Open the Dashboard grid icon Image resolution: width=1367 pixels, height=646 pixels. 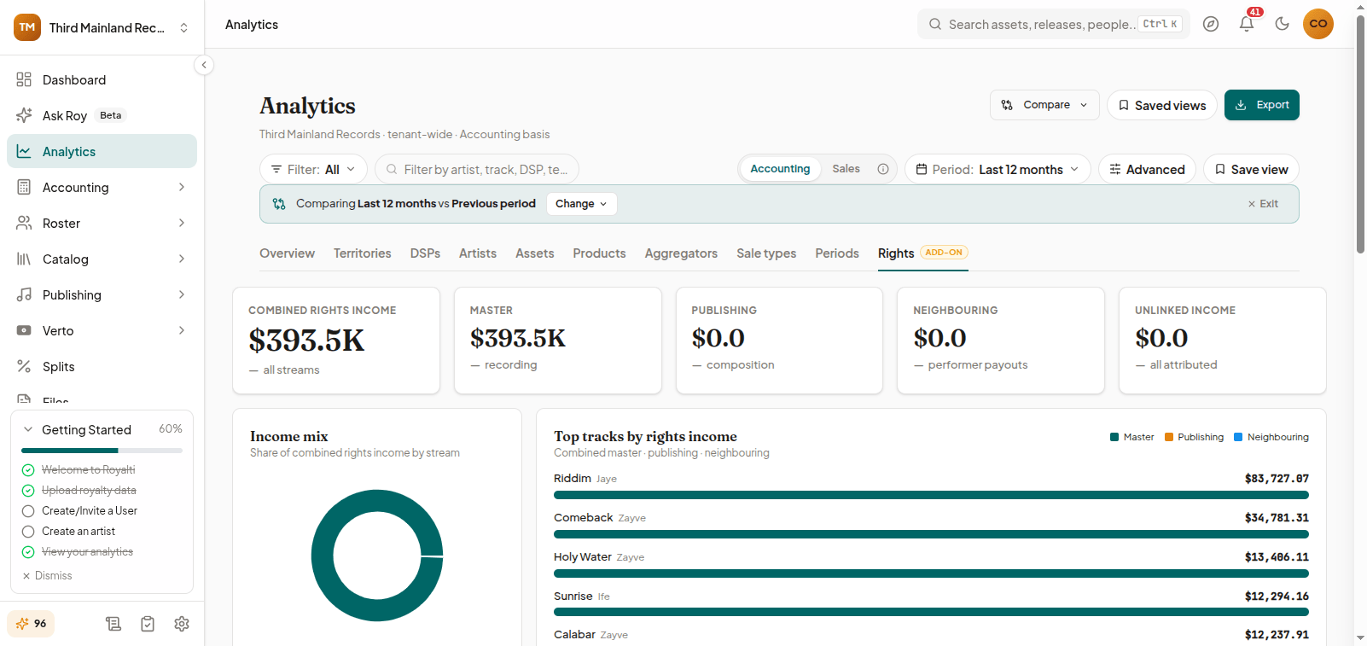(x=24, y=79)
